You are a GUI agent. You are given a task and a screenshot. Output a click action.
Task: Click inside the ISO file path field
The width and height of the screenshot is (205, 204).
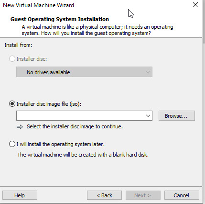coord(80,116)
